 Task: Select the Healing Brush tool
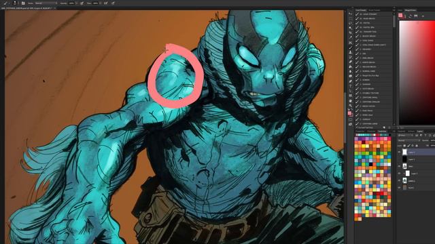tap(351, 43)
